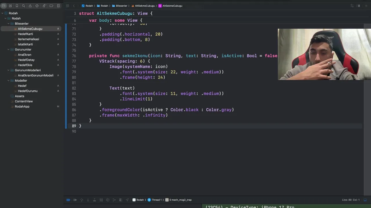Click Bilesenler in the jump bar
Screen dimensions: 371x208
tap(119, 6)
